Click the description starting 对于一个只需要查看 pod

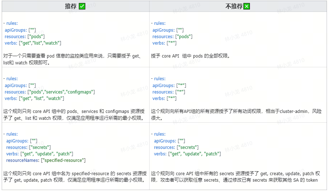tap(72, 59)
